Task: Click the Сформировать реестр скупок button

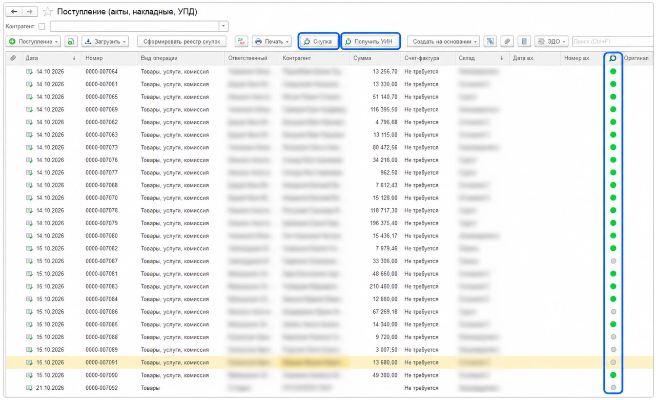Action: click(x=182, y=42)
